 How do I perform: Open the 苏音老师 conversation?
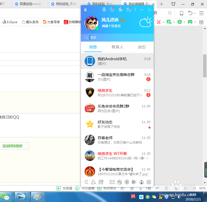117,140
